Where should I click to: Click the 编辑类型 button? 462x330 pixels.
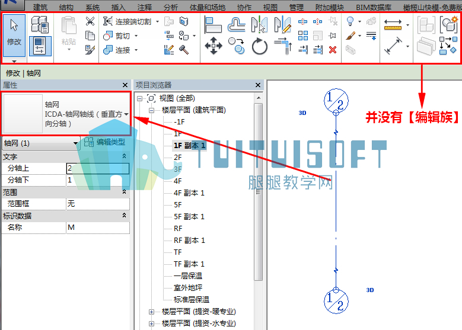click(104, 142)
